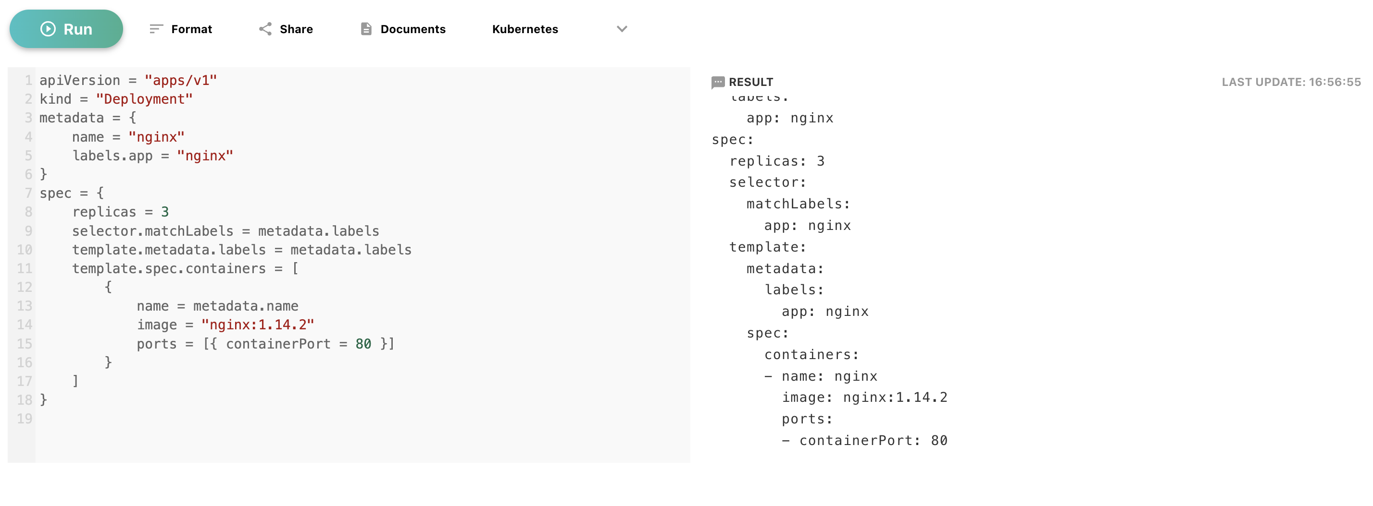Click the replicas value 3 in editor
The image size is (1373, 506).
click(x=165, y=212)
